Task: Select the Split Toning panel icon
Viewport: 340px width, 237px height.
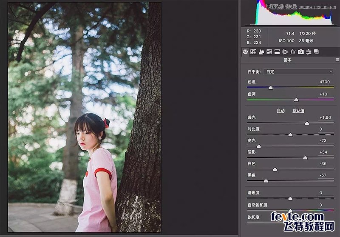Action: click(x=277, y=51)
